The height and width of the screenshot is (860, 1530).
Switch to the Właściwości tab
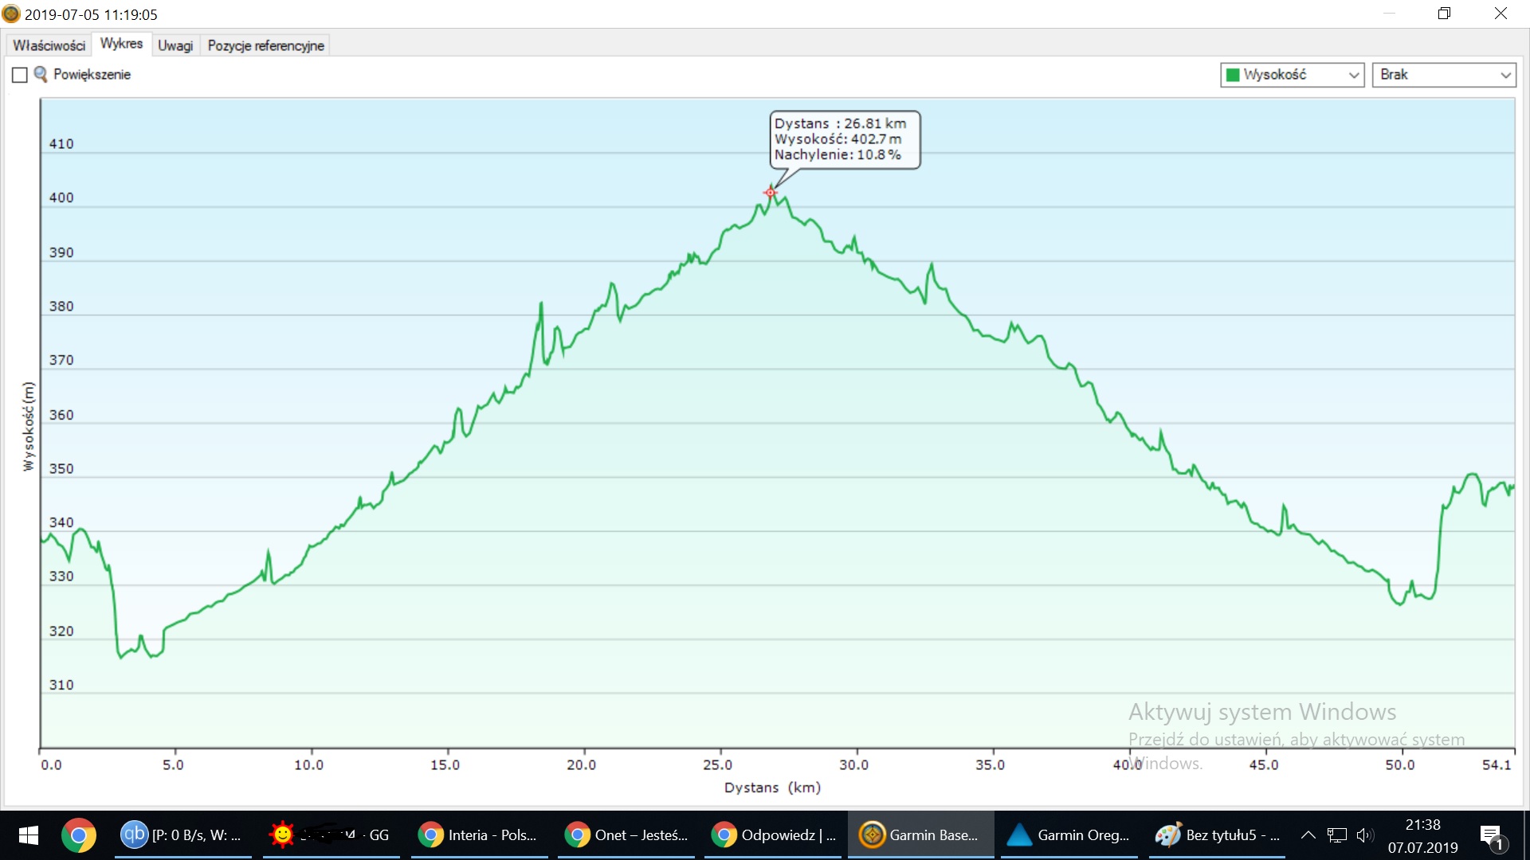[49, 45]
